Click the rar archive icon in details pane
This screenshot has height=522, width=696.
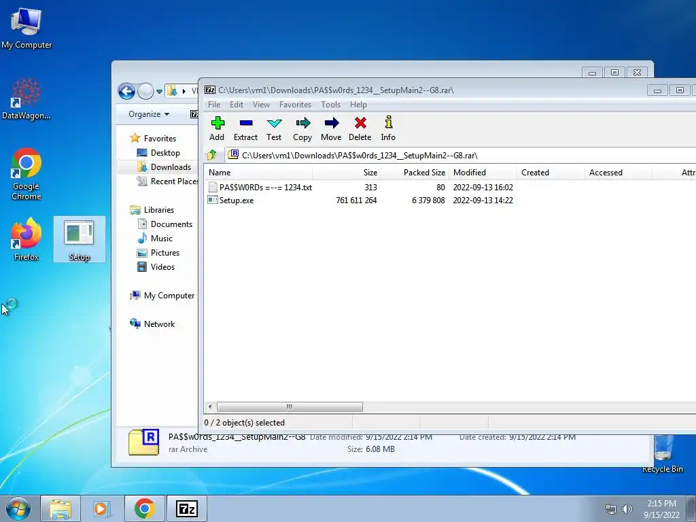coord(144,442)
